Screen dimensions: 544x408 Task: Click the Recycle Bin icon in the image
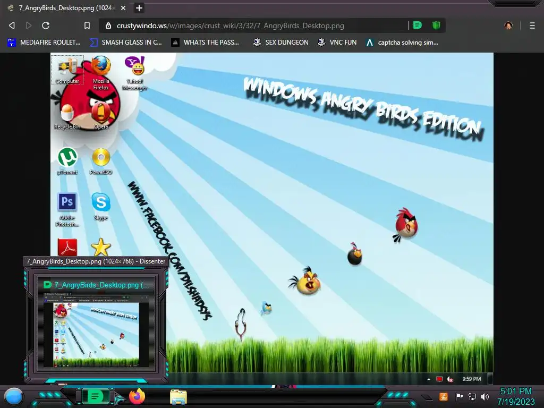[x=67, y=117]
